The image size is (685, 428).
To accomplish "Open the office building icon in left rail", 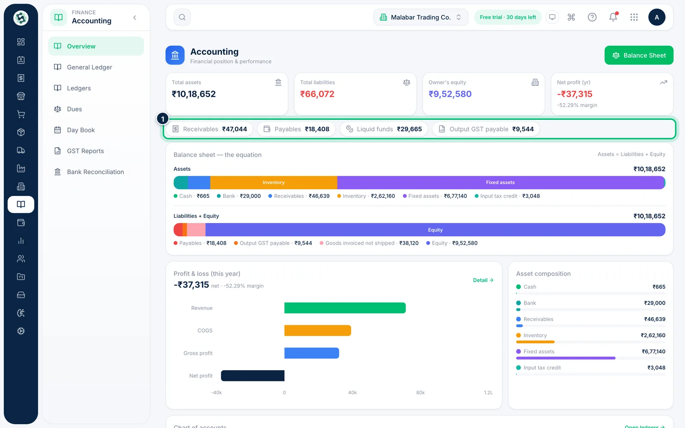I will coord(21,187).
